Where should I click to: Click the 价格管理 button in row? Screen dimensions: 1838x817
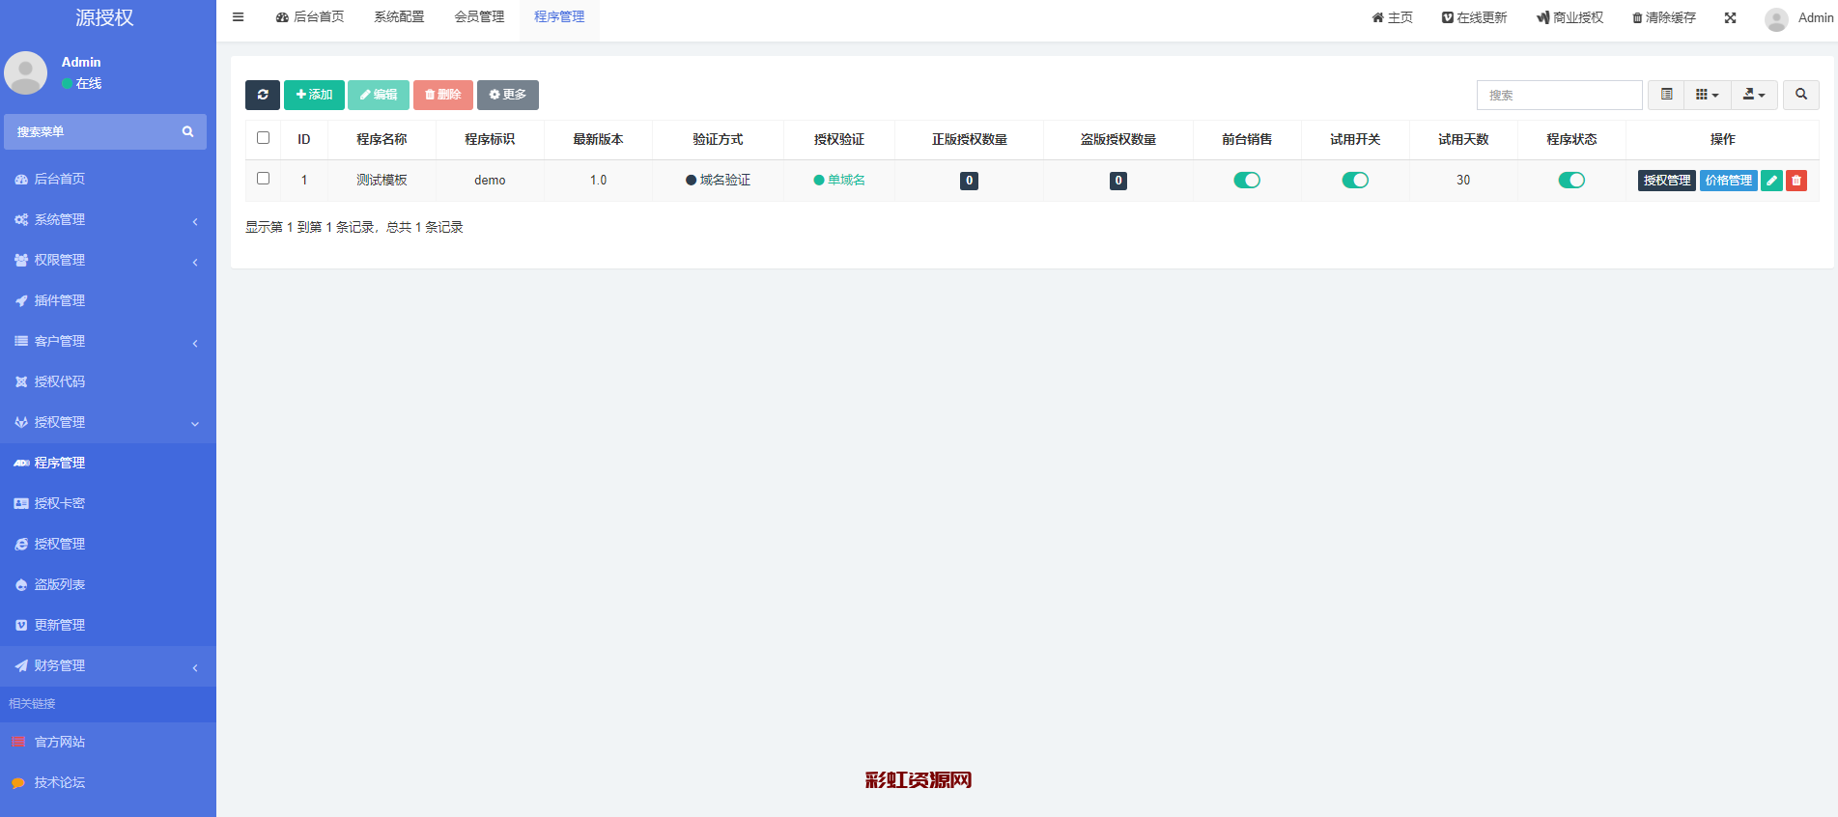[x=1728, y=181]
